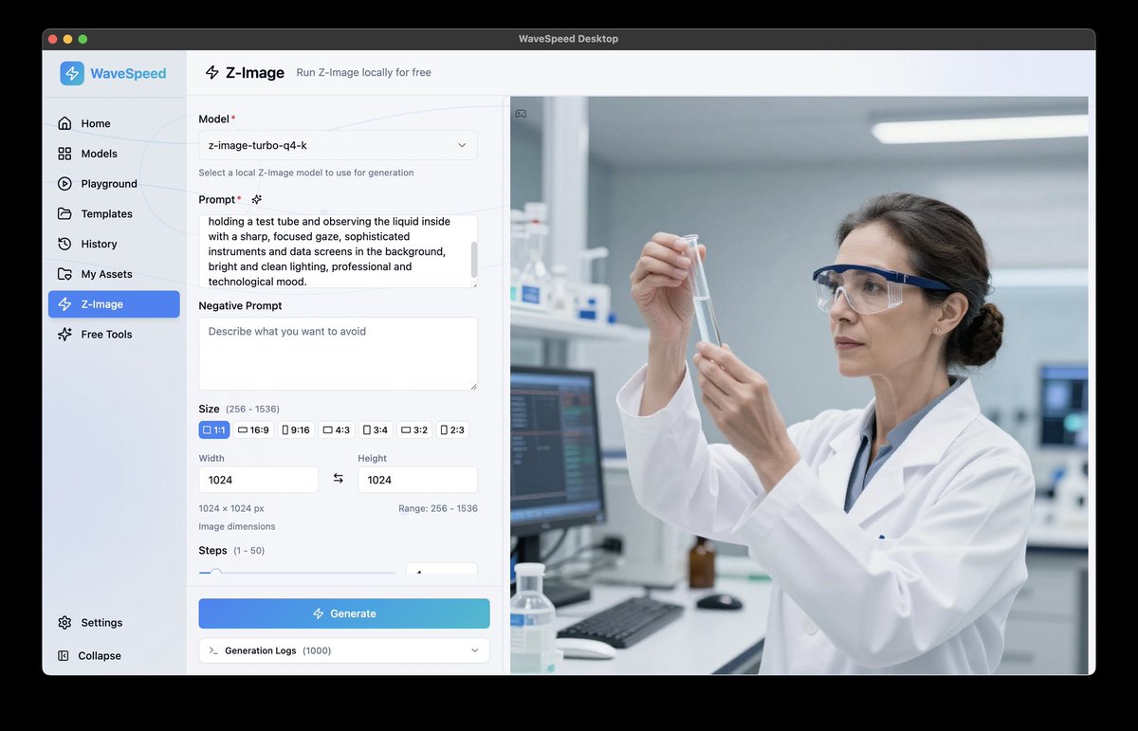Open the Playground section

pyautogui.click(x=114, y=184)
